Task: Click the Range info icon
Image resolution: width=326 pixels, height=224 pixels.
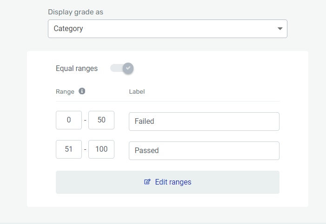Action: coord(82,91)
